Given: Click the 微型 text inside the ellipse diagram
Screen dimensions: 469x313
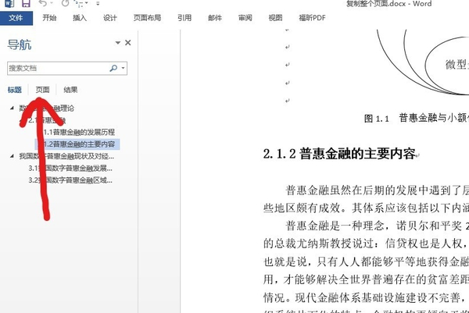Looking at the screenshot, I should tap(456, 65).
